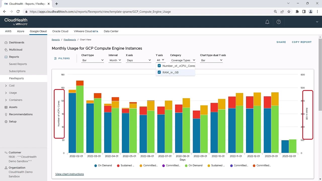Screen dimensions: 322x181
Task: Open the Reports breadcrumb link
Action: [x=56, y=40]
